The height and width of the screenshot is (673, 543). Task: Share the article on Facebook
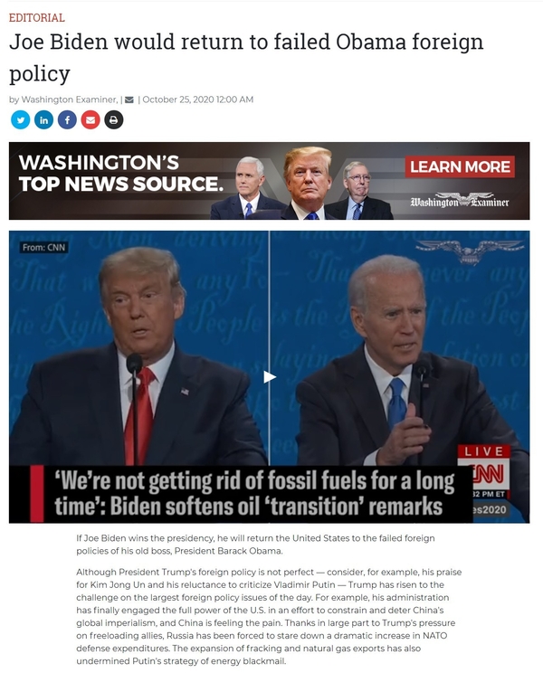click(67, 119)
